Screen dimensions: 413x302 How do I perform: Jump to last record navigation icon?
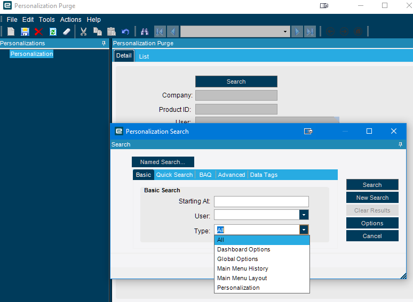point(310,31)
